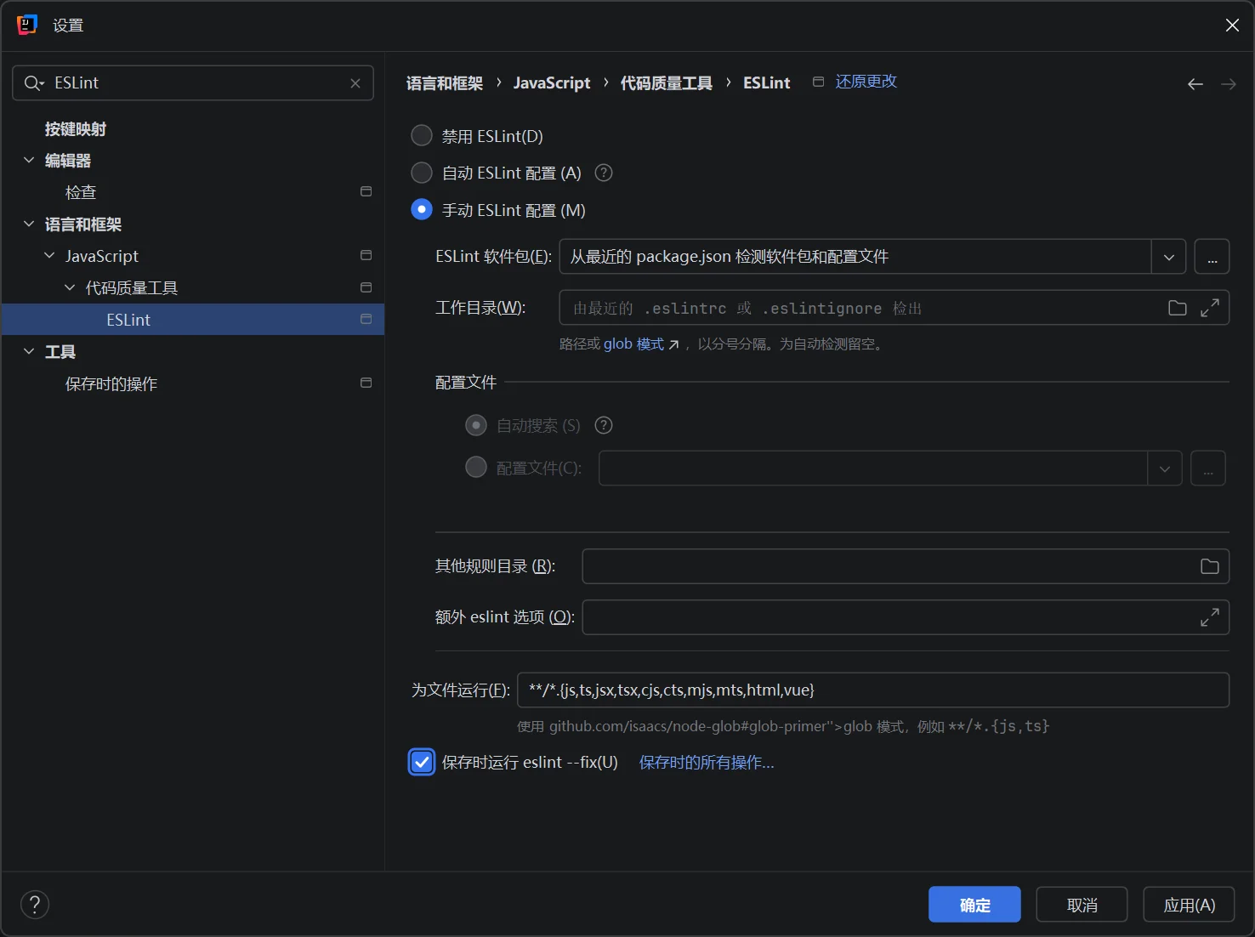Open the ESLint 软件包 dropdown arrow
This screenshot has height=937, width=1255.
[x=1169, y=257]
